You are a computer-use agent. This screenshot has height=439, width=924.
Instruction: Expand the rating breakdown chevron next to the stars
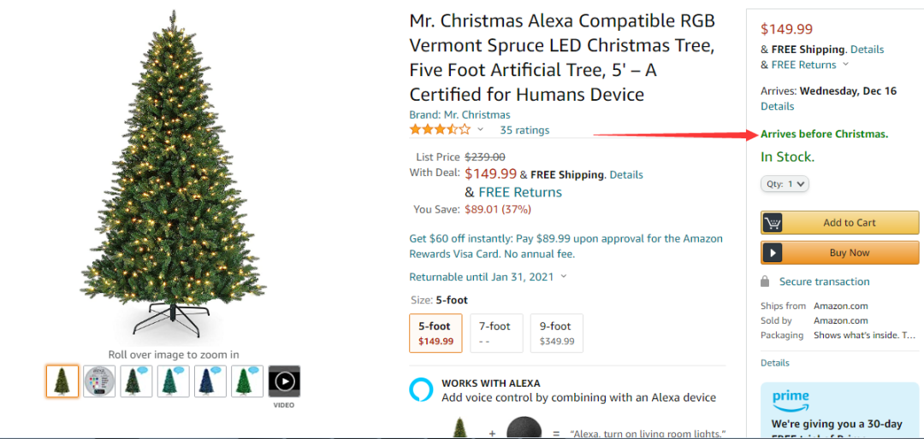click(x=481, y=130)
